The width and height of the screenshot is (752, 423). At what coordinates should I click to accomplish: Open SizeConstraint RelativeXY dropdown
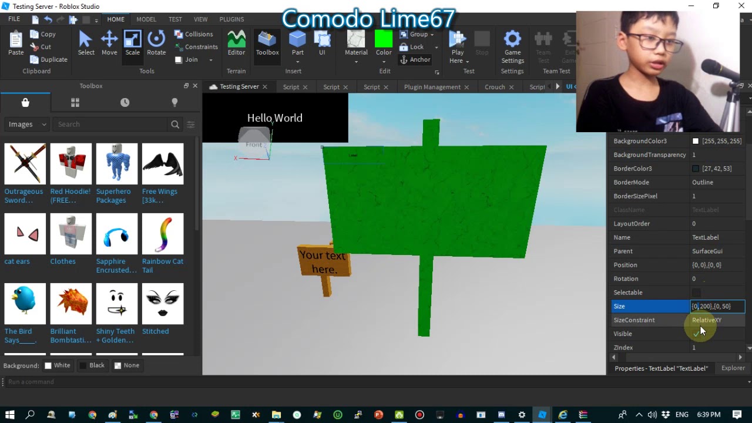(717, 320)
